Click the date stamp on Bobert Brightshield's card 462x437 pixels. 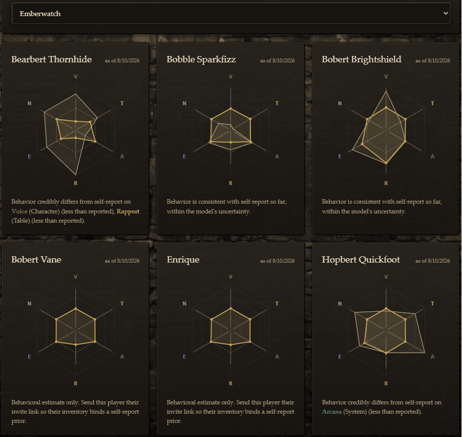pyautogui.click(x=433, y=61)
